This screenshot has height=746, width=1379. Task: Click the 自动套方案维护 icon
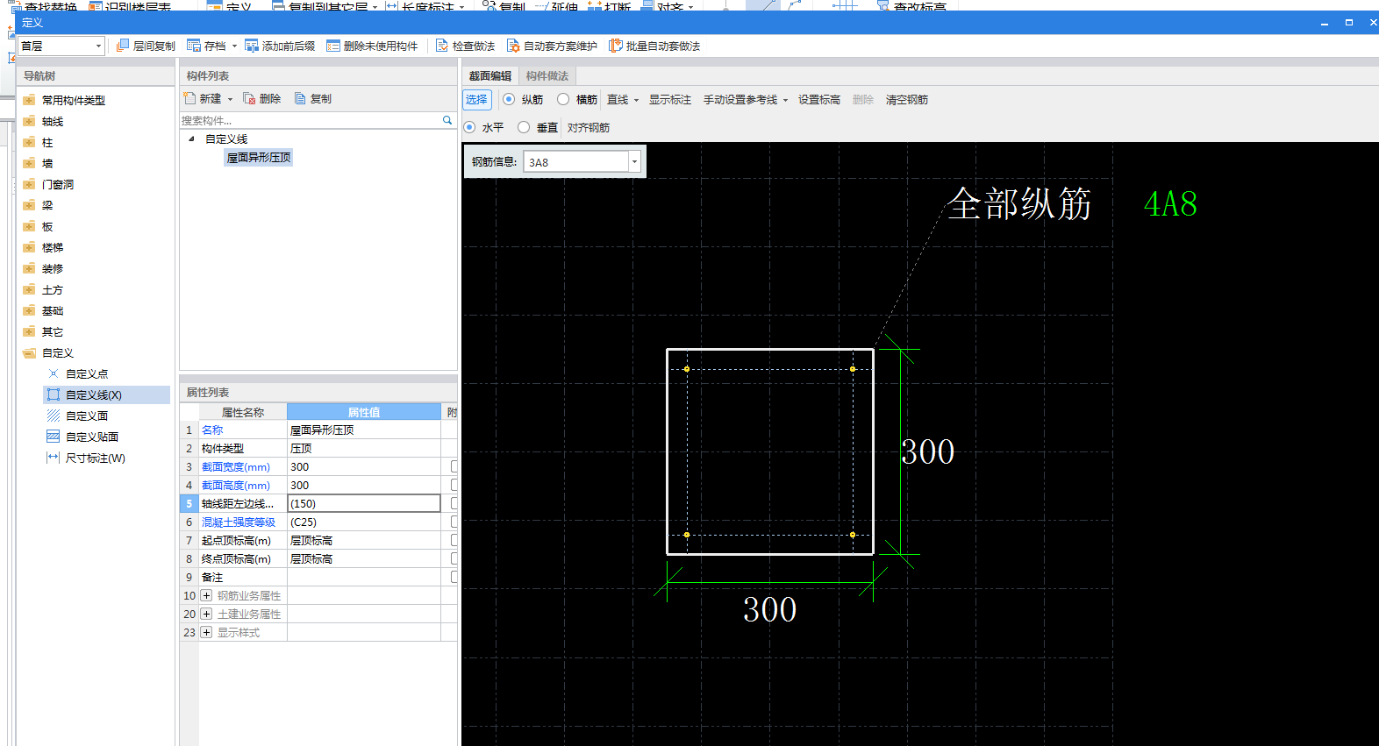pos(513,46)
